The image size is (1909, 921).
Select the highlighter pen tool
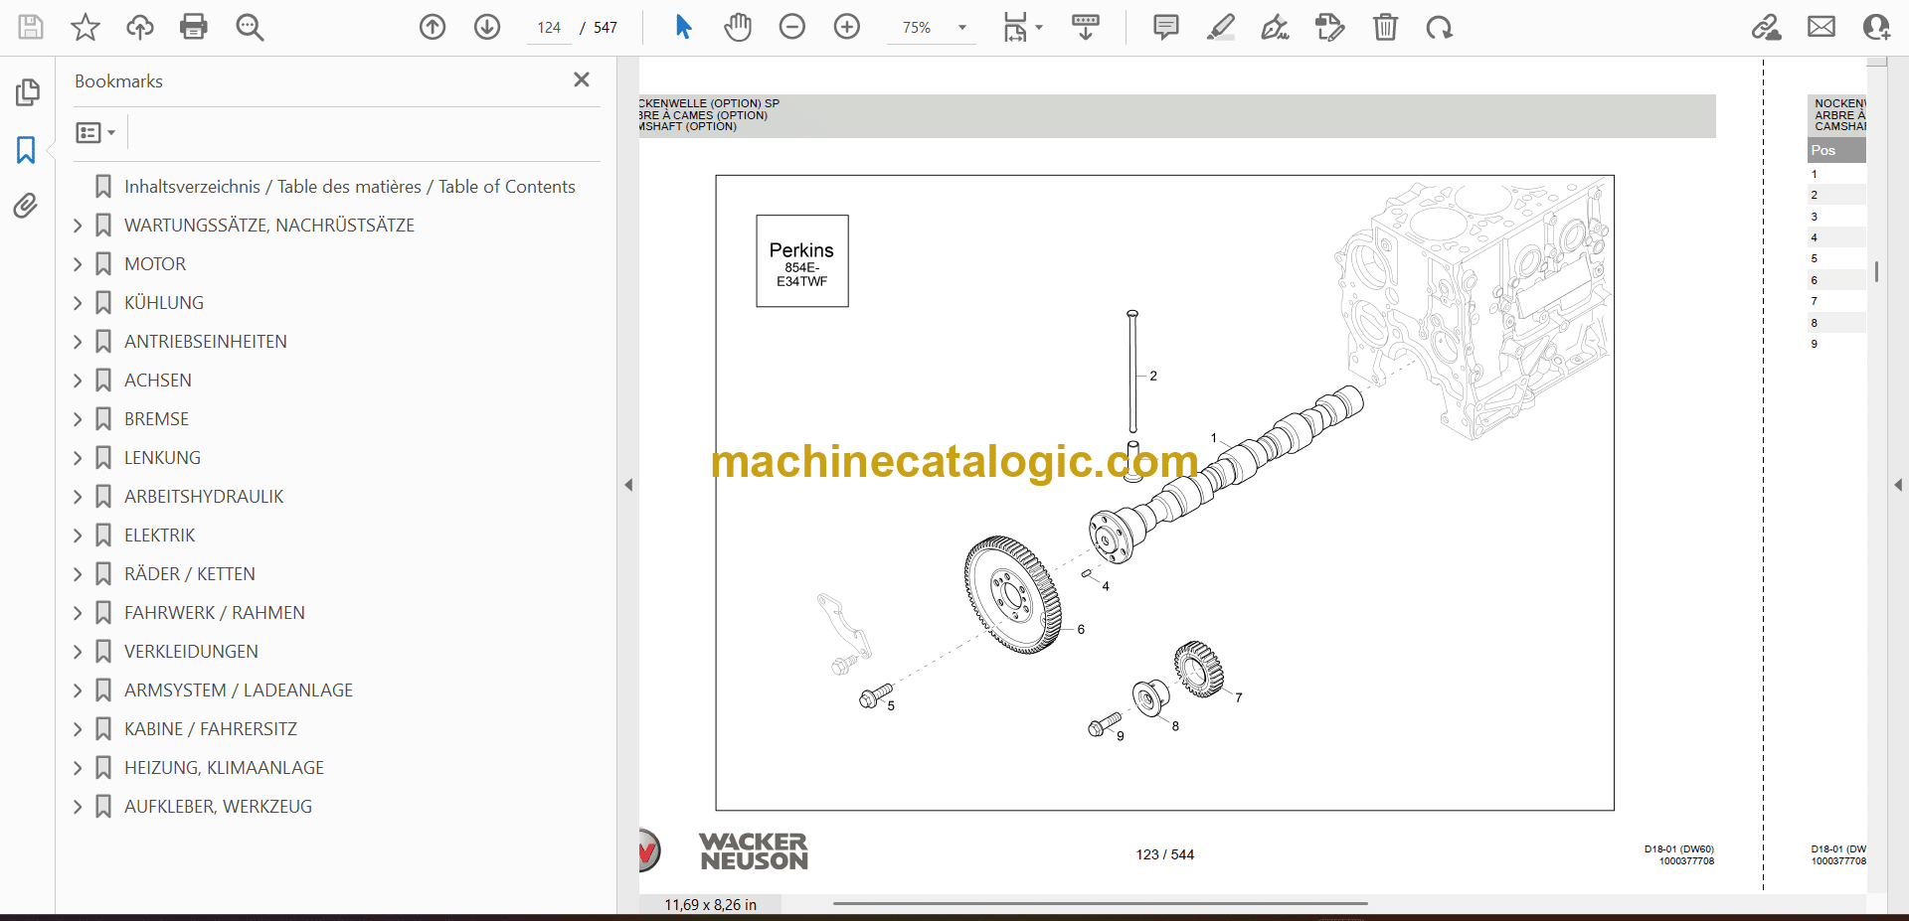point(1220,27)
